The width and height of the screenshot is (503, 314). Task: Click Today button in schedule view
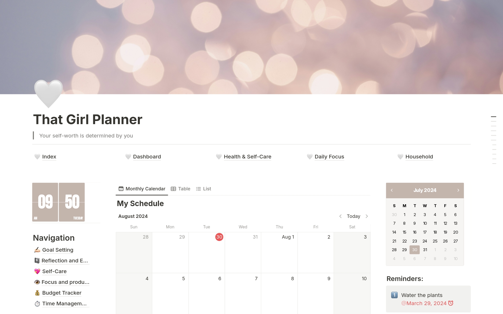(x=353, y=216)
